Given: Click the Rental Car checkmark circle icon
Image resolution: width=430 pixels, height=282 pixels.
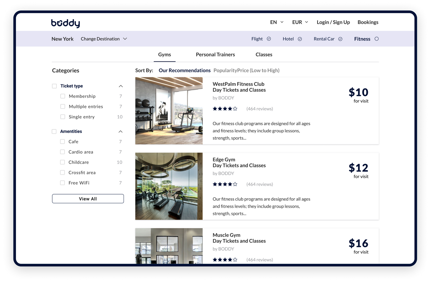Looking at the screenshot, I should click(340, 39).
